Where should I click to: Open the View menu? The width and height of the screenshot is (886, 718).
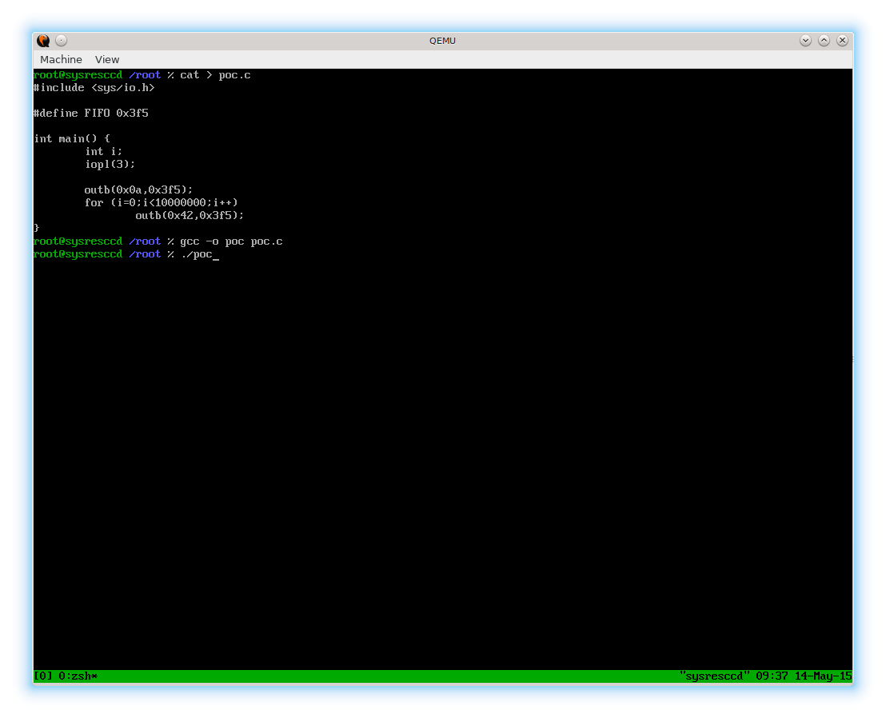click(x=107, y=60)
